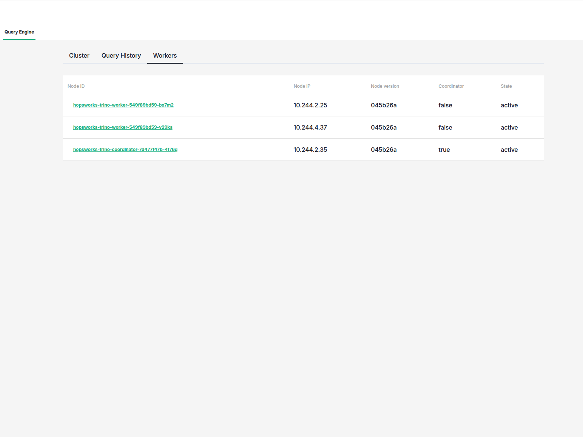Open the Query Engine top tab
The width and height of the screenshot is (583, 437).
click(19, 32)
